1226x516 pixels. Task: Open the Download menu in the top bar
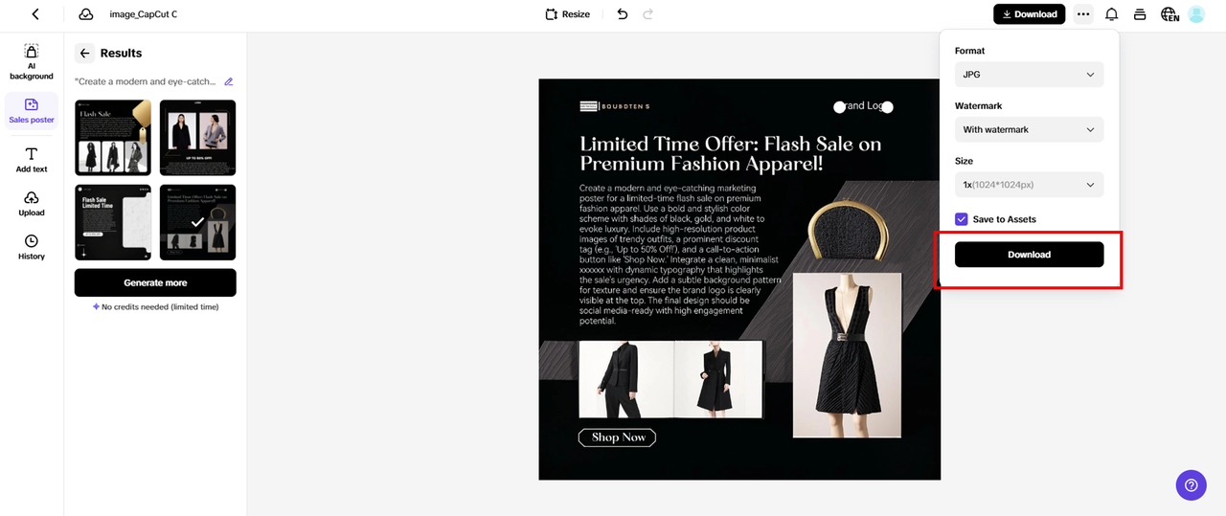point(1029,14)
